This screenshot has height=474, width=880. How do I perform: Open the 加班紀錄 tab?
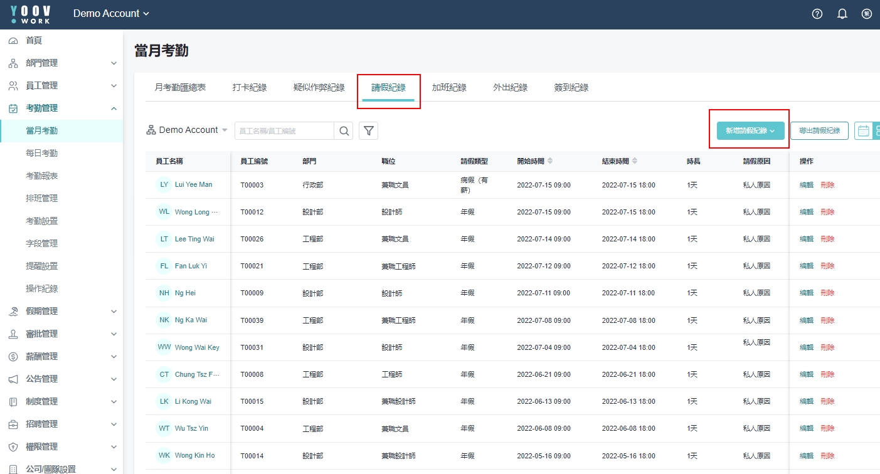(x=449, y=88)
